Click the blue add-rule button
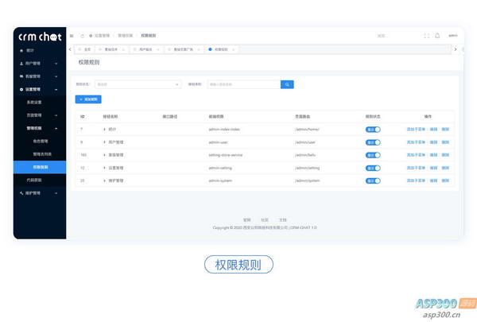This screenshot has height=322, width=477. [x=88, y=99]
